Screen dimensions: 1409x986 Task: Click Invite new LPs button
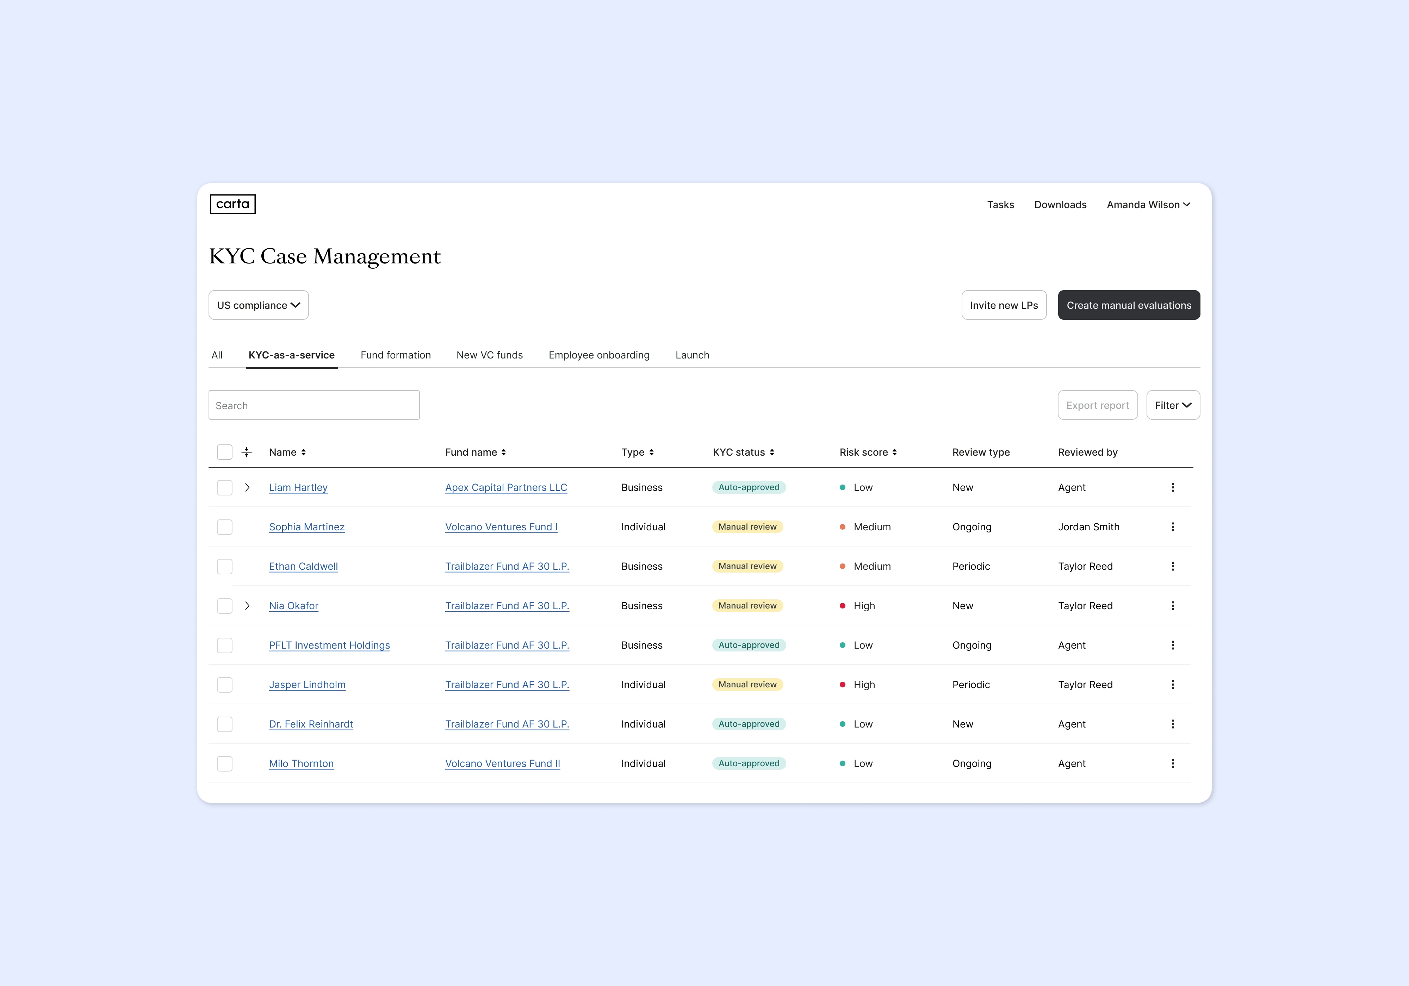click(x=1003, y=305)
